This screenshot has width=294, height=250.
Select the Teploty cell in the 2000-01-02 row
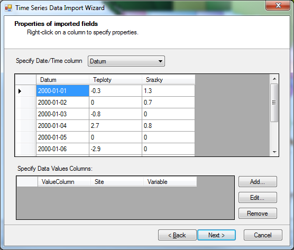(115, 103)
